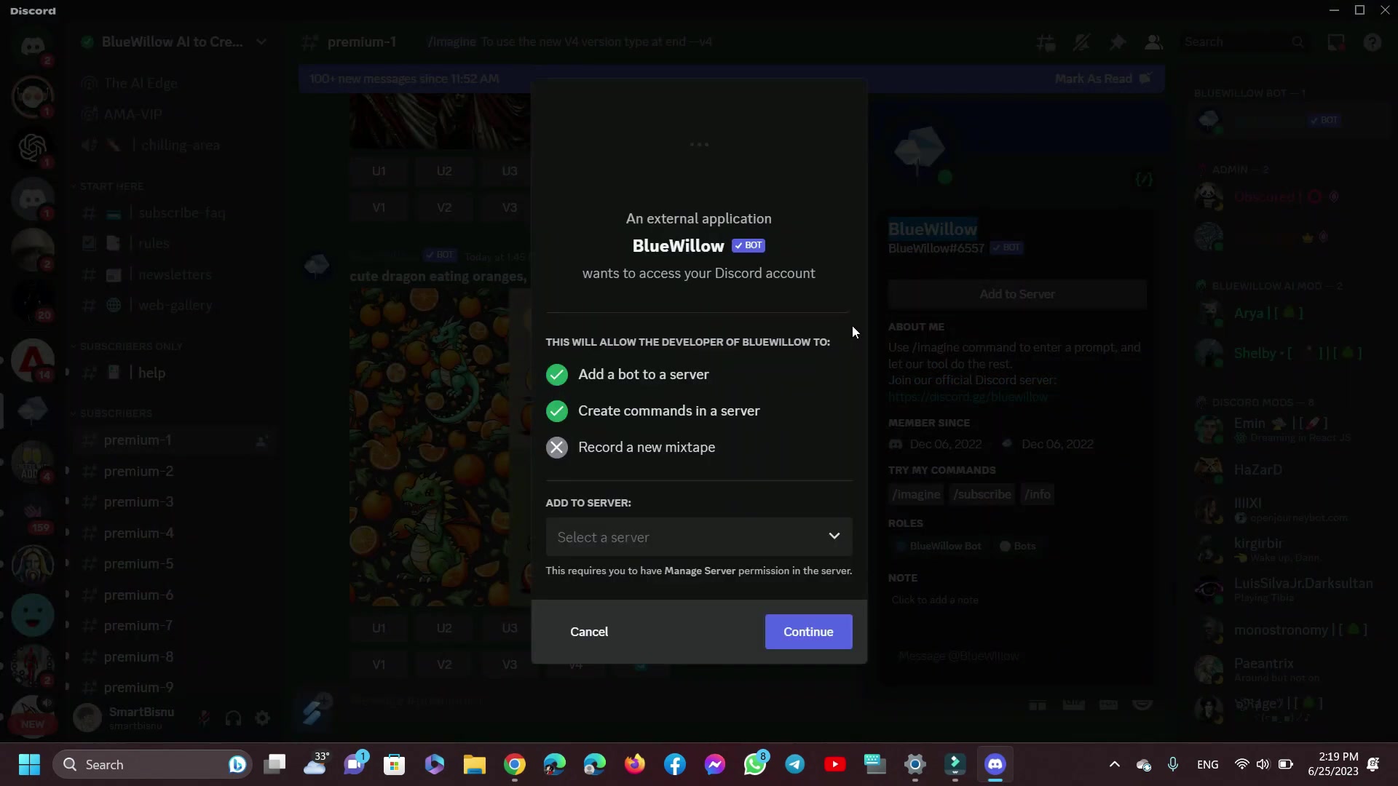Image resolution: width=1398 pixels, height=786 pixels.
Task: Open User Settings gear icon
Action: click(262, 719)
